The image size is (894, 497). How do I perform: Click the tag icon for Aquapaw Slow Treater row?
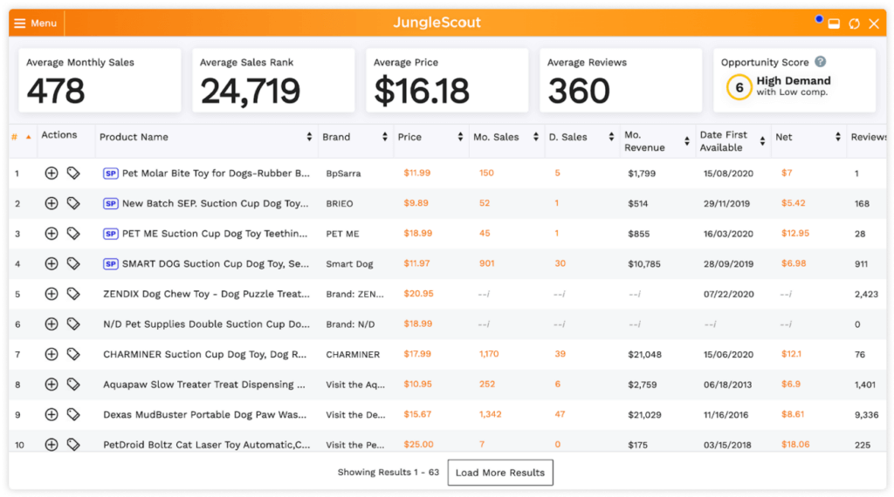[73, 385]
